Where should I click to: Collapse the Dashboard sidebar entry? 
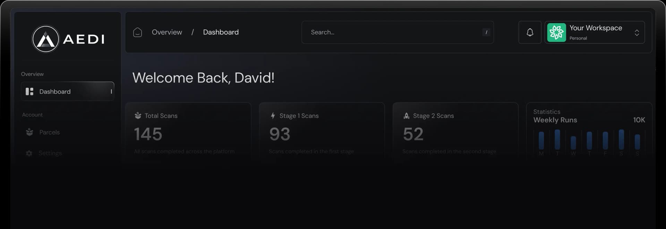[111, 91]
